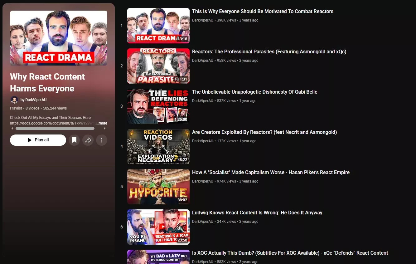The height and width of the screenshot is (264, 416).
Task: Open the Professional Parasites video thumbnail
Action: (158, 66)
